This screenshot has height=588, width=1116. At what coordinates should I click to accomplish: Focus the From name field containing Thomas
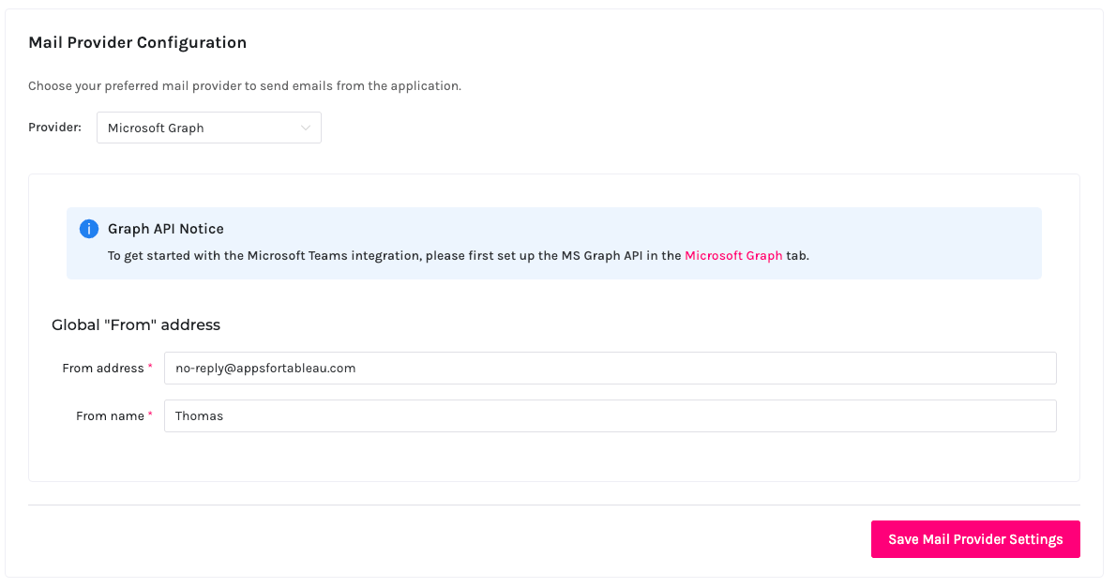tap(610, 415)
